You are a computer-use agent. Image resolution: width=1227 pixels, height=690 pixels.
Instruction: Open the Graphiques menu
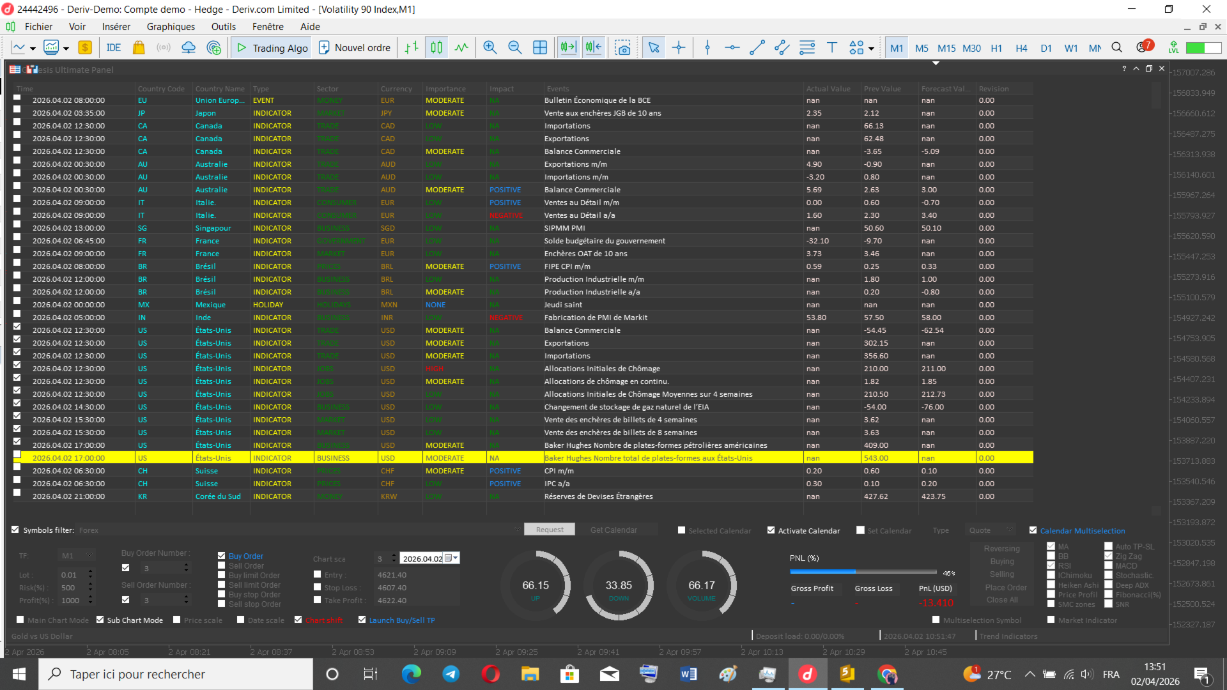(171, 27)
